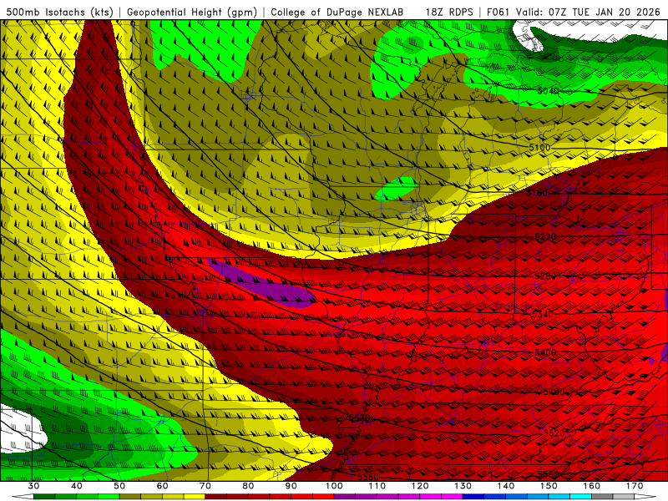Click the small isolated green patch mid-map
This screenshot has height=501, width=668.
[397, 189]
